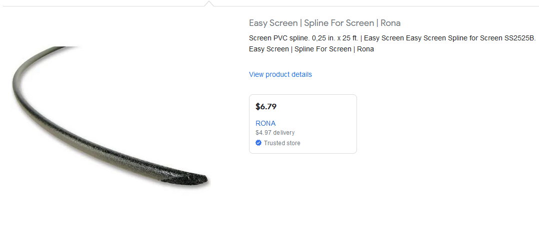Click the panel pointer caret at top
The height and width of the screenshot is (225, 539).
(x=209, y=4)
